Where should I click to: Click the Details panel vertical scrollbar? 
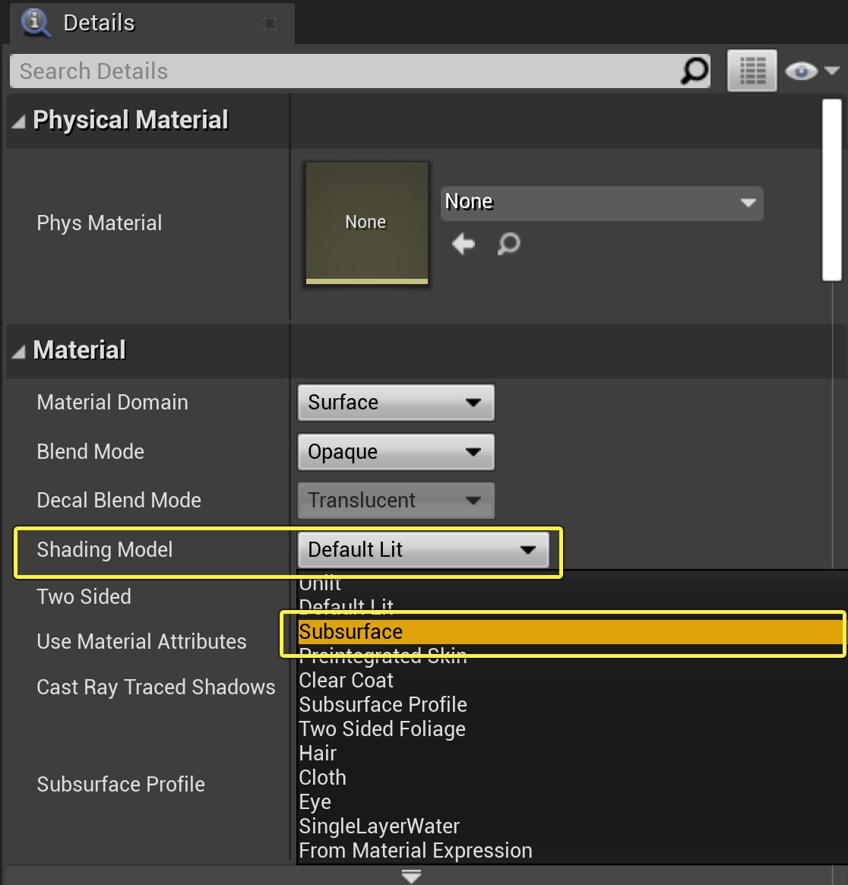tap(832, 190)
